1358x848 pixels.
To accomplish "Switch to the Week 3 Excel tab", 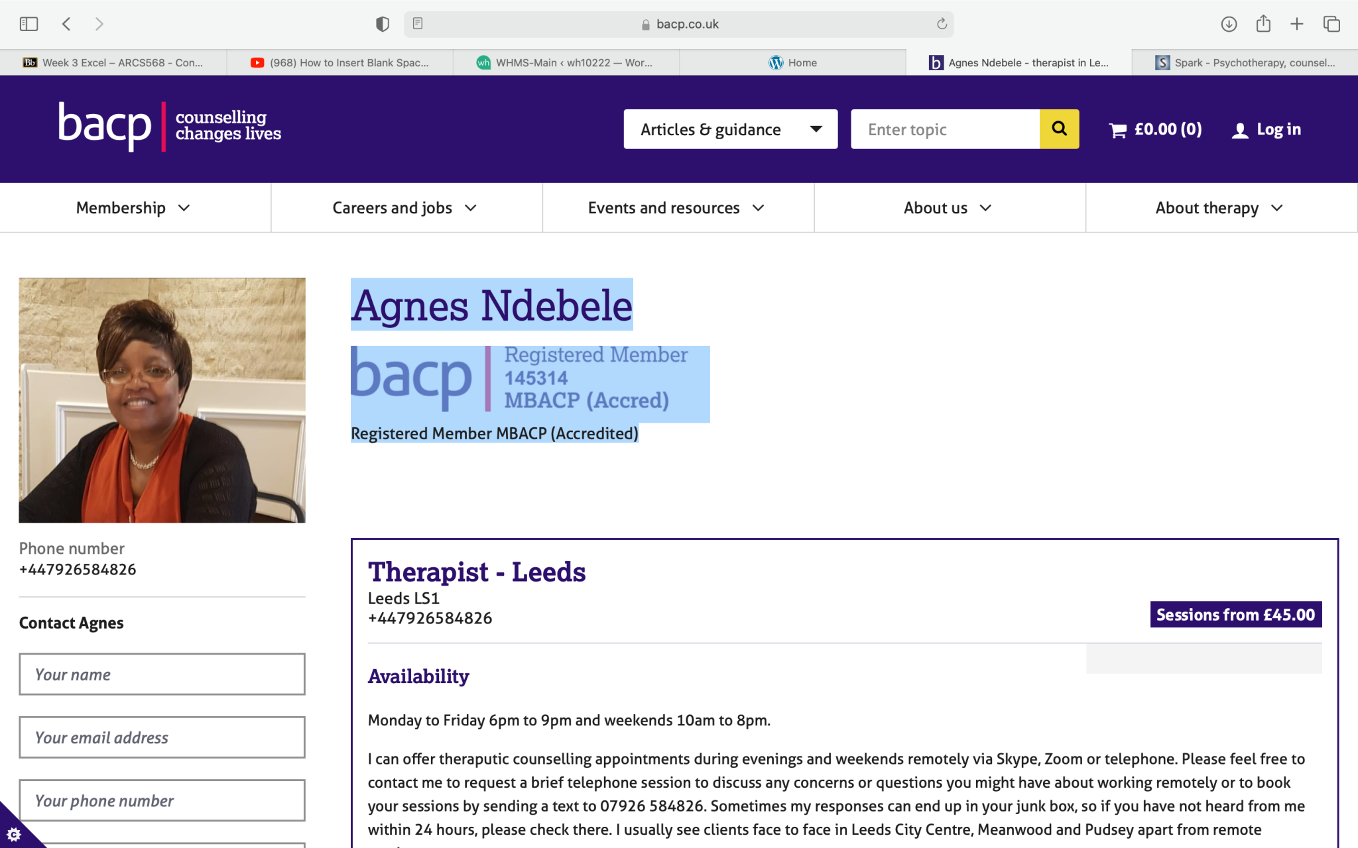I will pos(113,63).
